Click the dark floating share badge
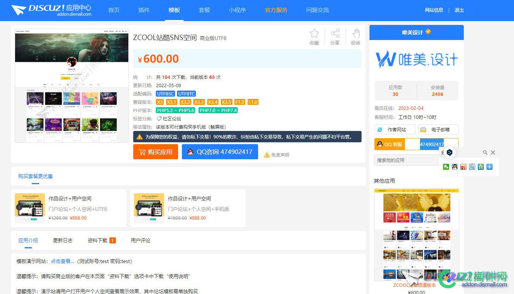 pyautogui.click(x=449, y=152)
